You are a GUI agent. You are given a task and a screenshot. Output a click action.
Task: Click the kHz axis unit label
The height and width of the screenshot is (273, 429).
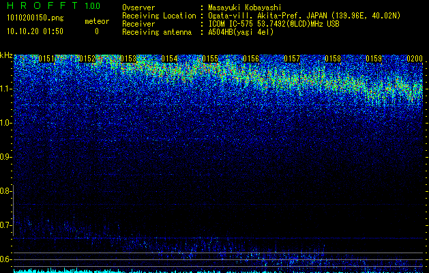[x=6, y=55]
